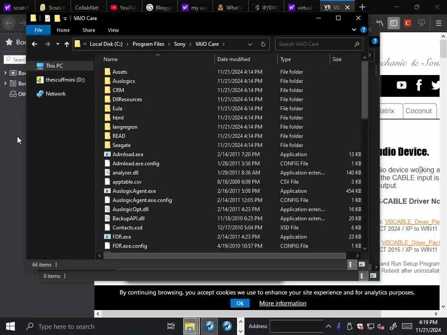Refresh the VAIO Care folder

pyautogui.click(x=263, y=44)
